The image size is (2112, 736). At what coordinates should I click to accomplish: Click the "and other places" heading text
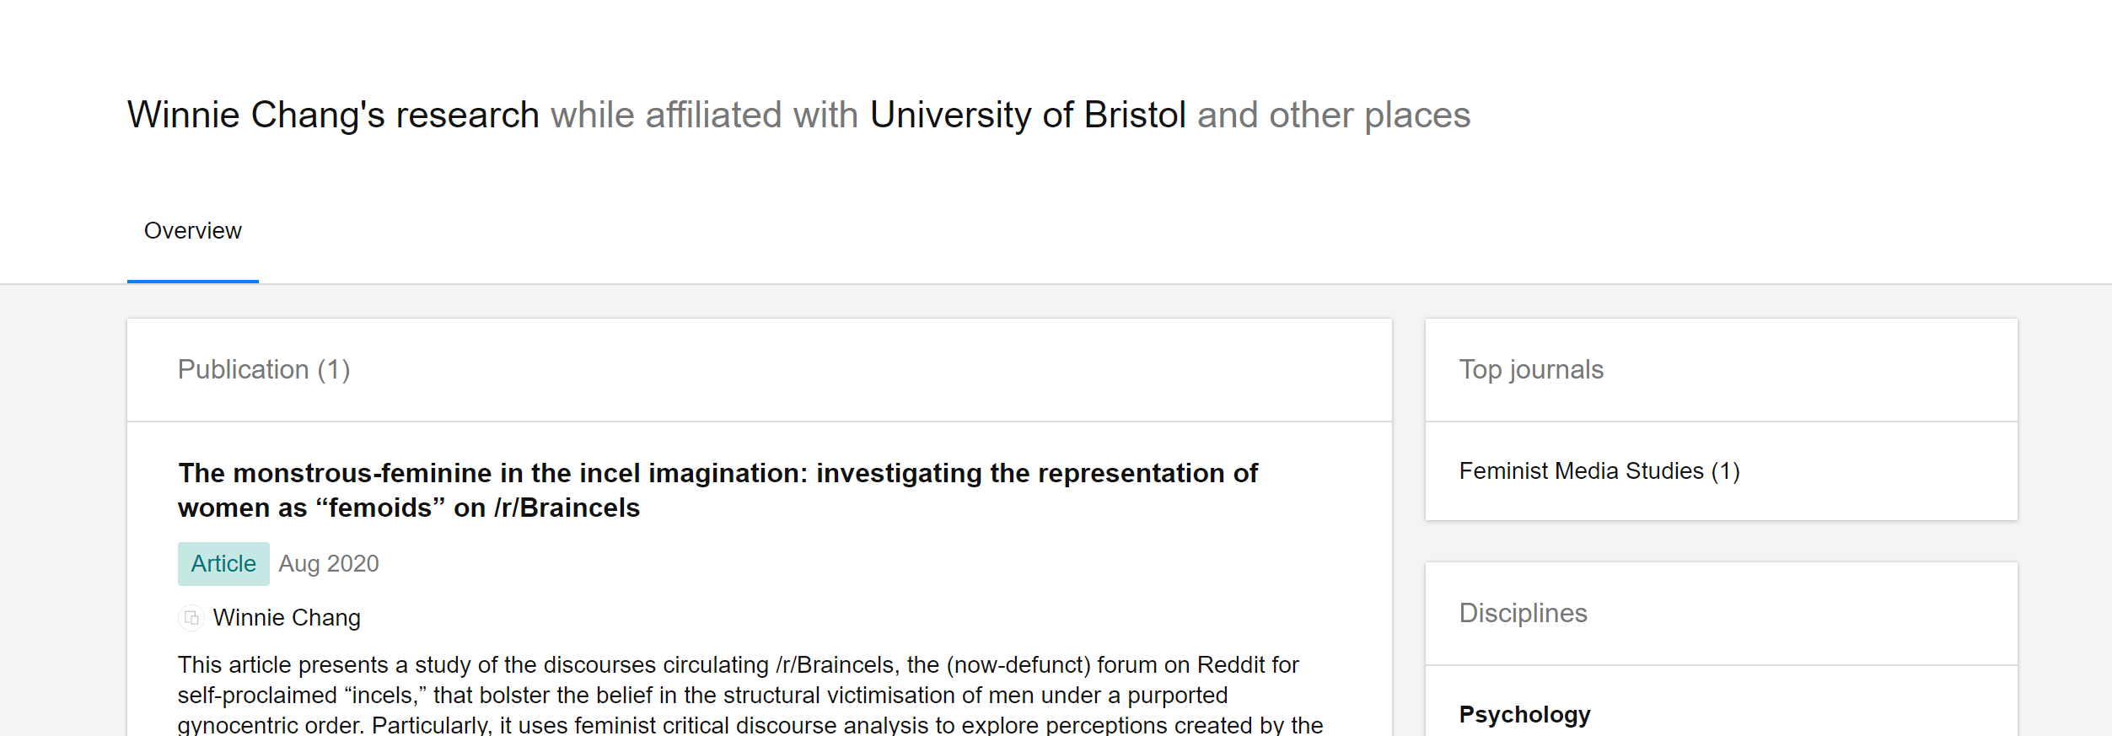1334,116
